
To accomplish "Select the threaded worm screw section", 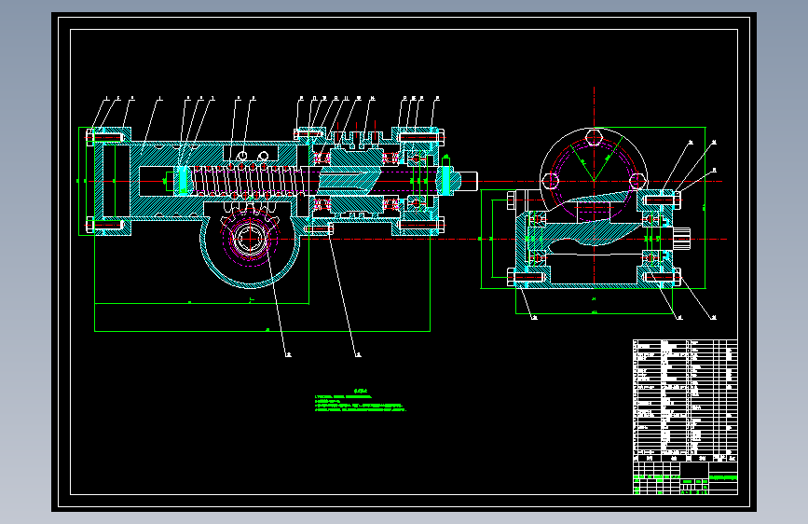I will (x=244, y=180).
